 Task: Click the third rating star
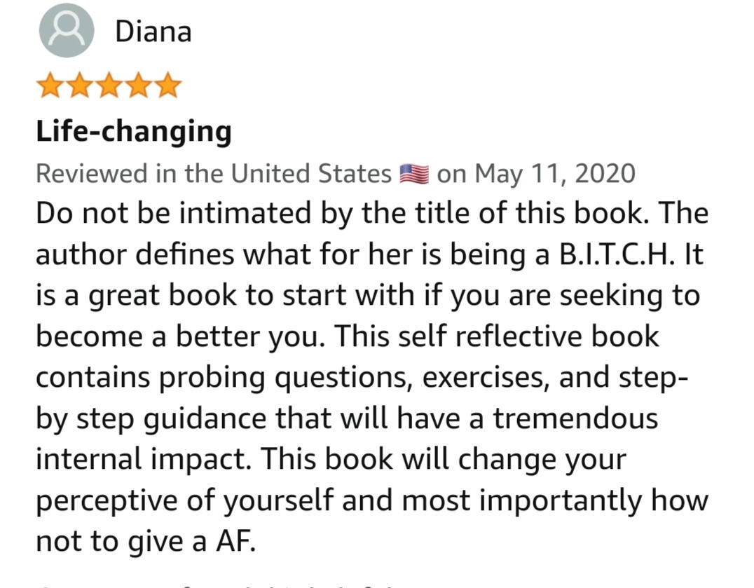109,87
